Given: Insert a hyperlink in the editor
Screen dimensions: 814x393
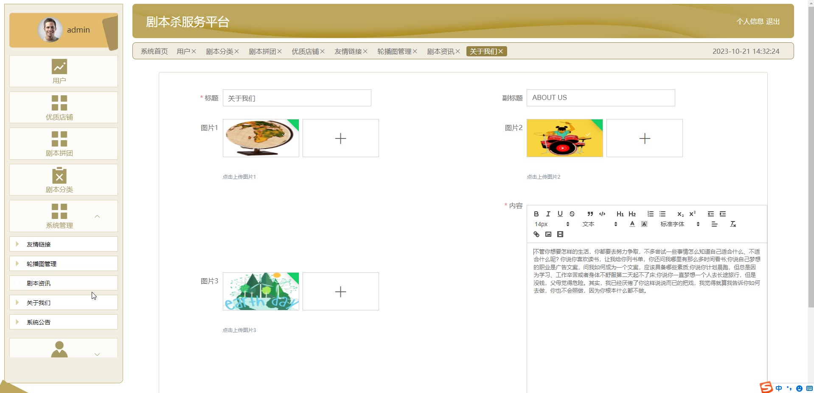Looking at the screenshot, I should click(536, 234).
